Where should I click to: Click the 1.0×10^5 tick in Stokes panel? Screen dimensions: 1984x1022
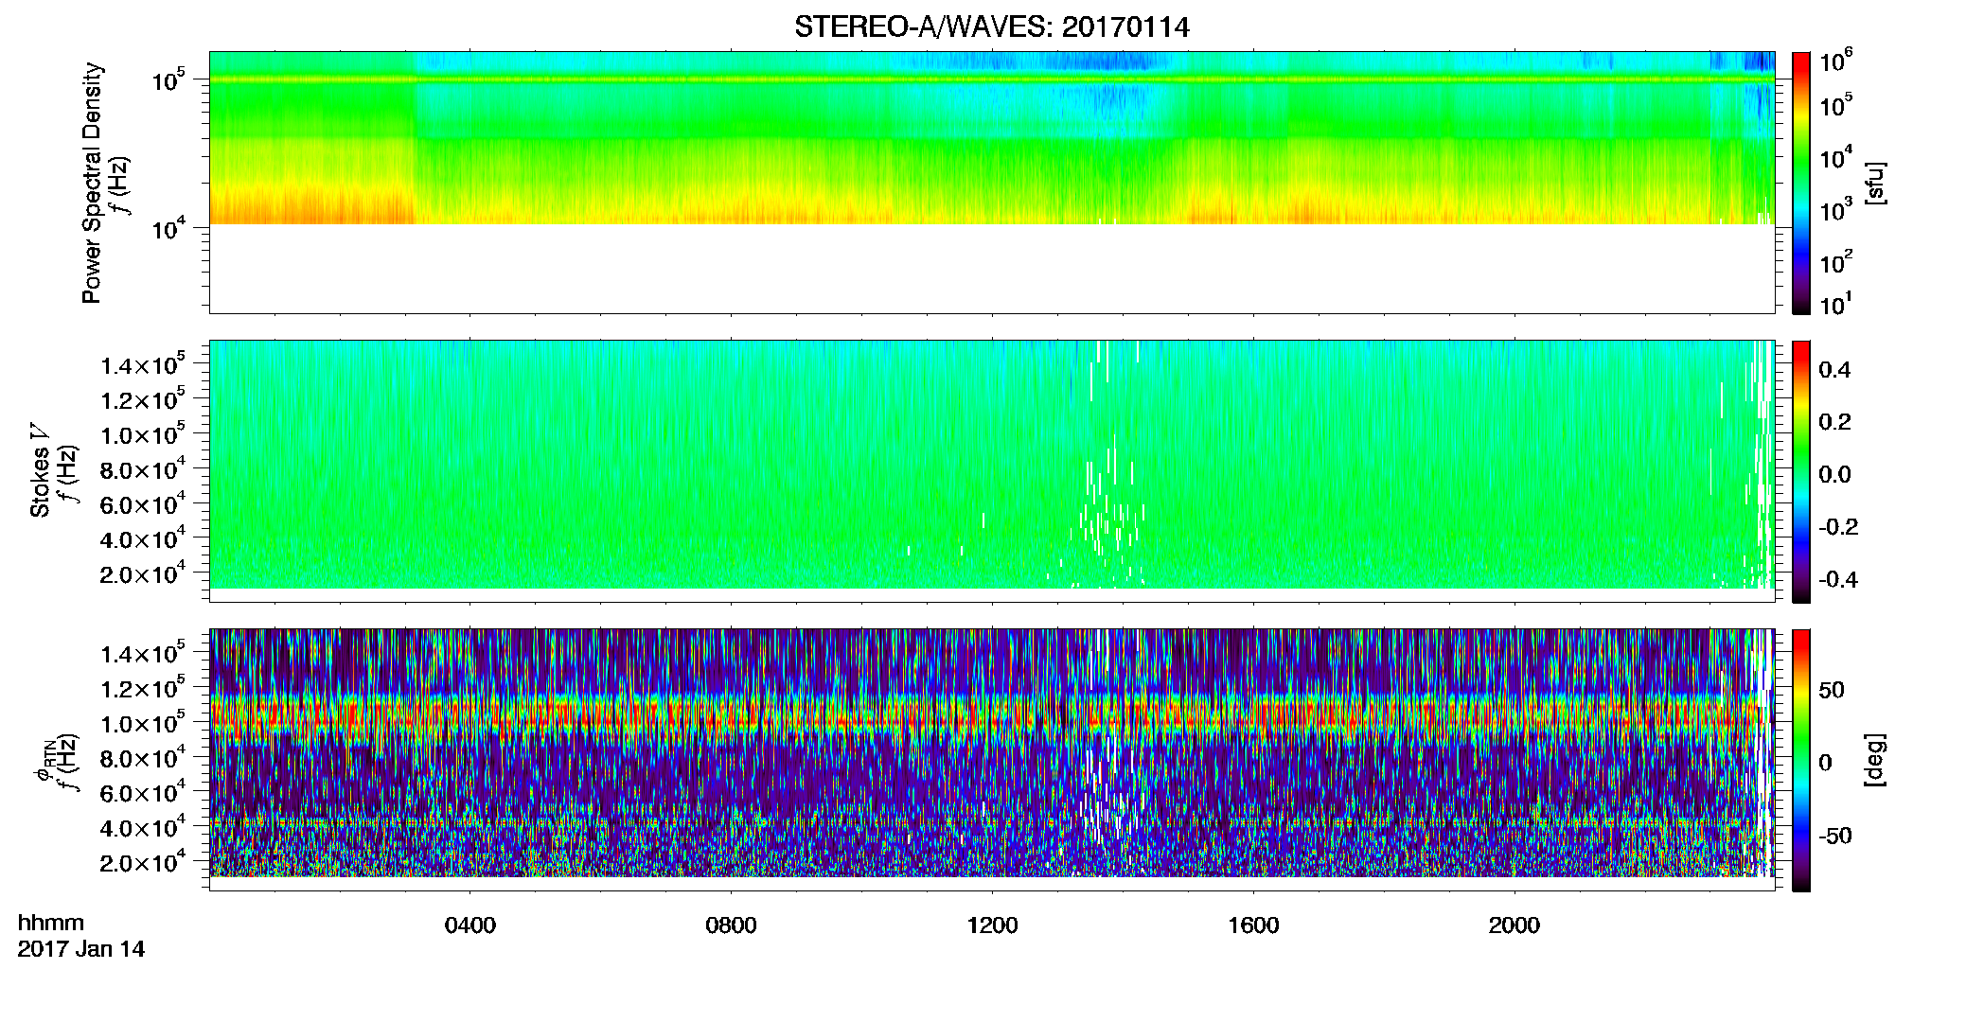(x=142, y=434)
